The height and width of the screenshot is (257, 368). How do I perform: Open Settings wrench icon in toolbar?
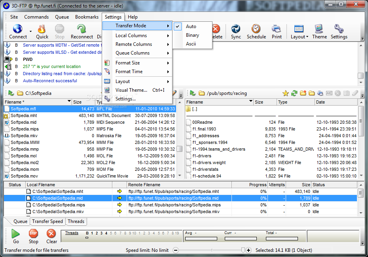coord(339,29)
